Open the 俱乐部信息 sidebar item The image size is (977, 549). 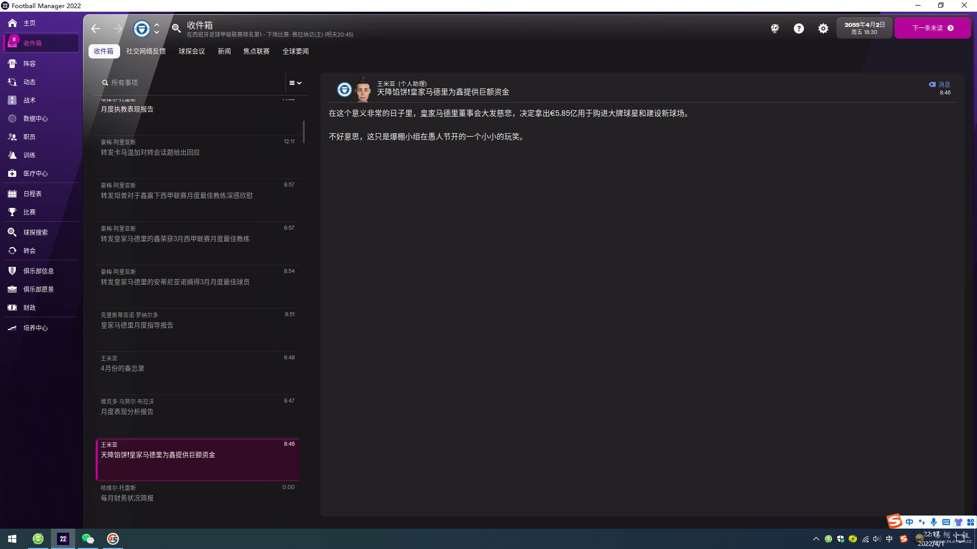click(41, 271)
